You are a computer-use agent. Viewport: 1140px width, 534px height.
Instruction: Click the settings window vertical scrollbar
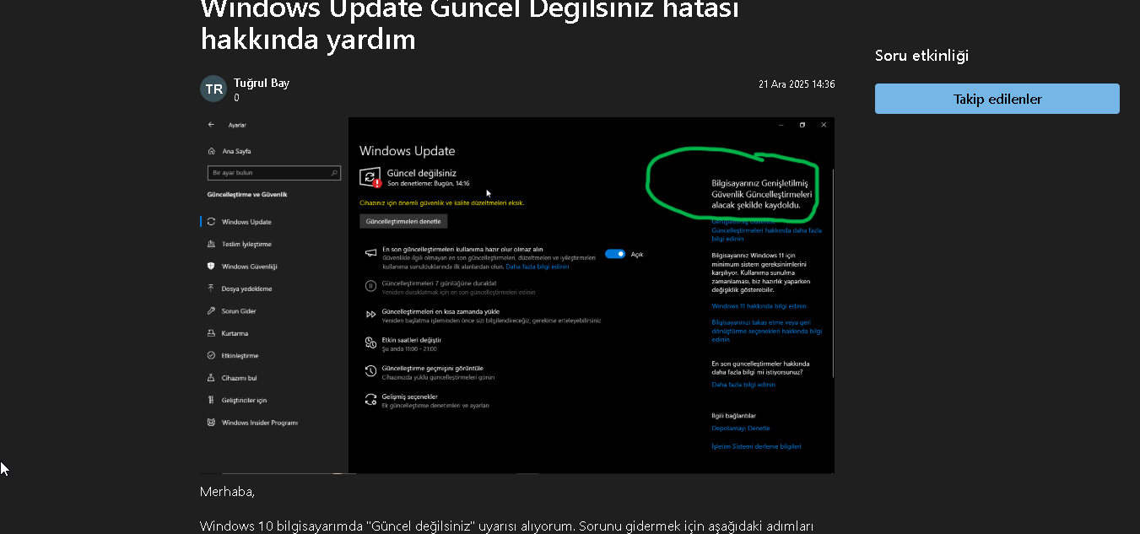[x=832, y=272]
